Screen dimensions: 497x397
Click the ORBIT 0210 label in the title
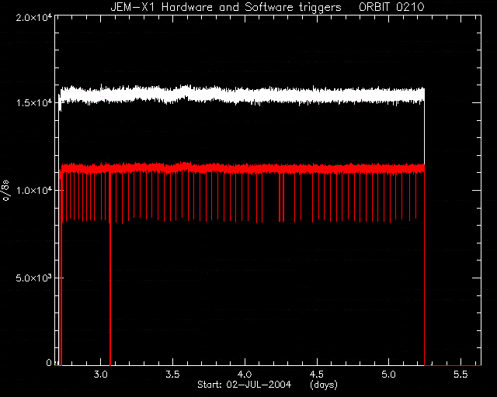click(x=391, y=7)
